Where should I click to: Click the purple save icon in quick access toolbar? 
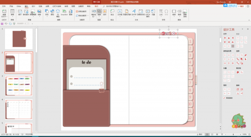click(x=2, y=24)
